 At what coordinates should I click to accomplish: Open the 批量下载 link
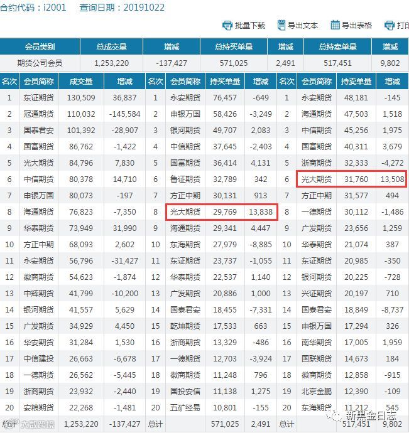pos(250,26)
